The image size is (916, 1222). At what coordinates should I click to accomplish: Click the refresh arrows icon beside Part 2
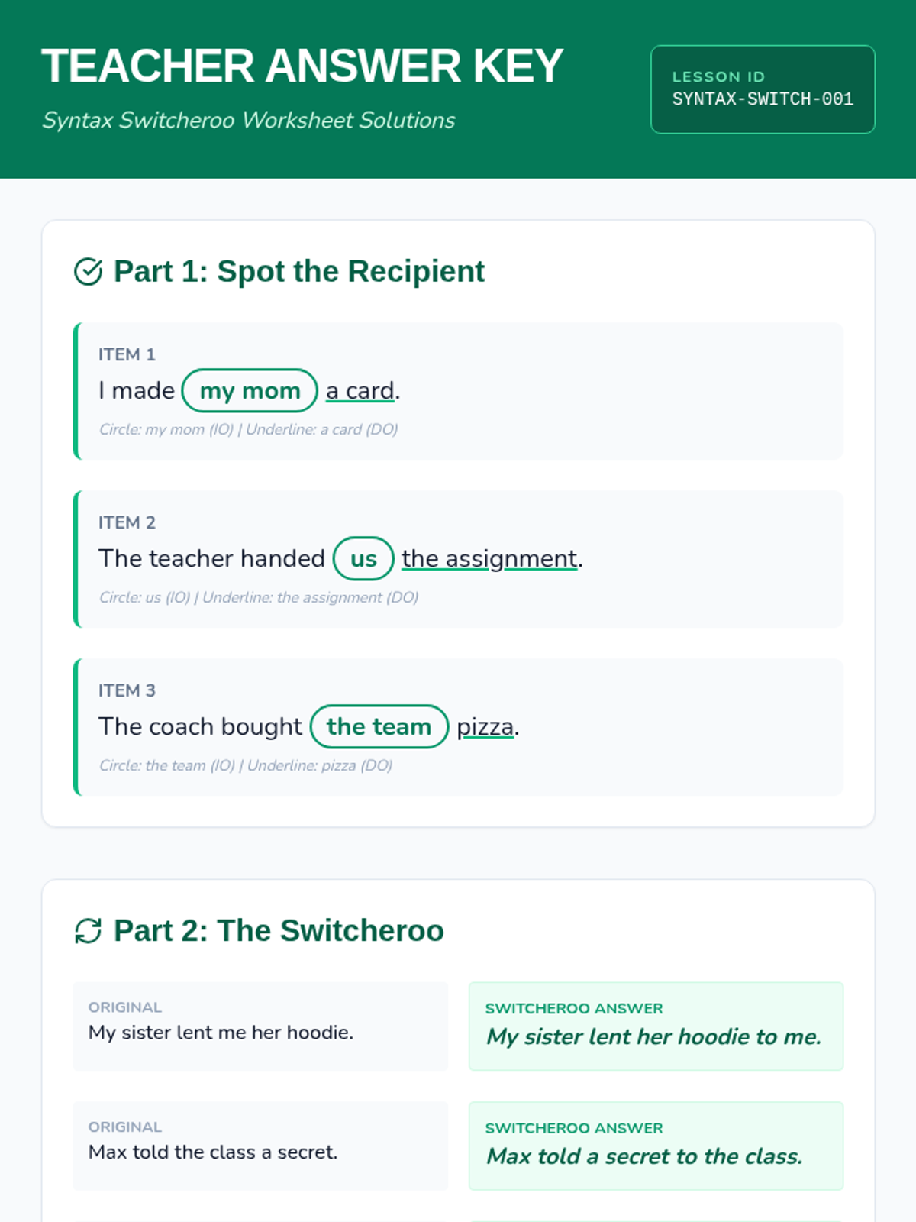pos(88,931)
